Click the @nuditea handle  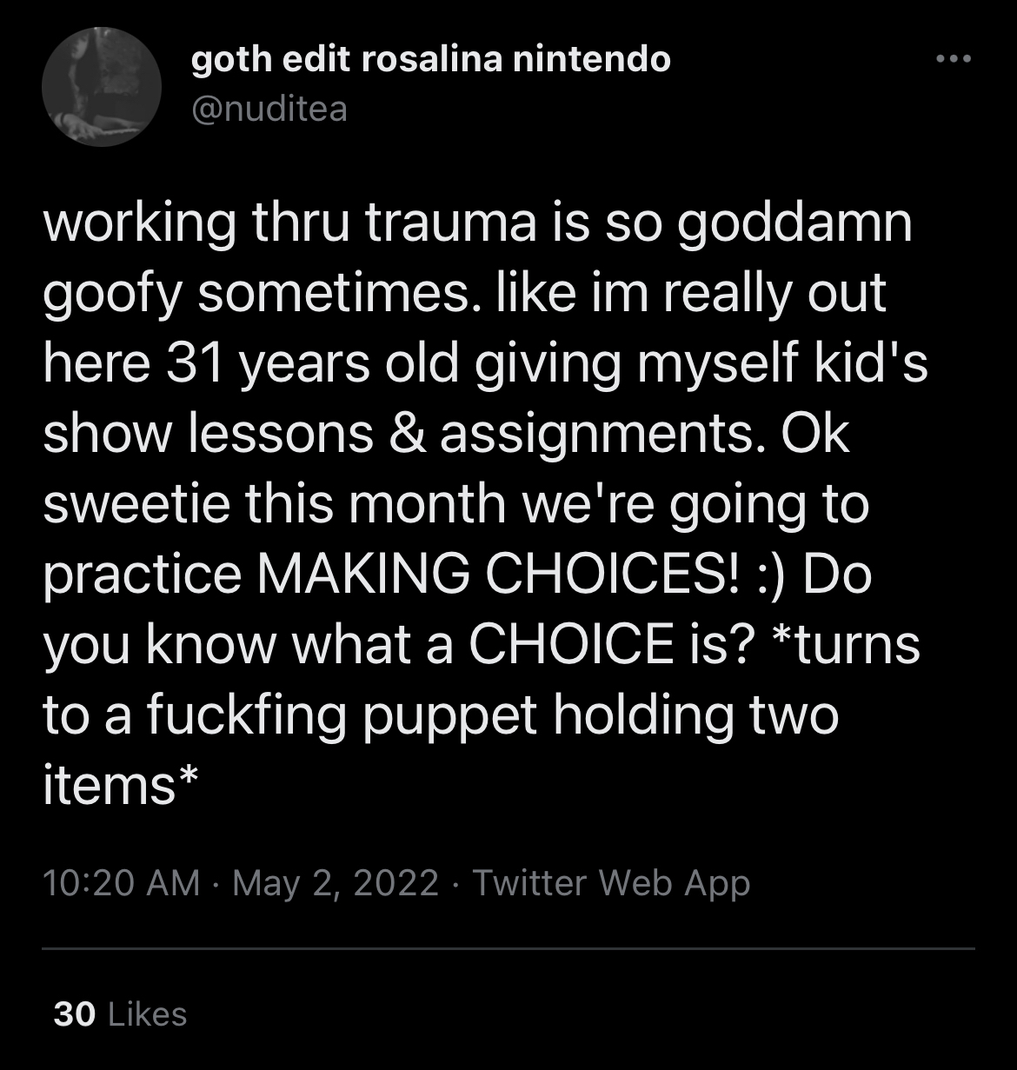pyautogui.click(x=269, y=109)
